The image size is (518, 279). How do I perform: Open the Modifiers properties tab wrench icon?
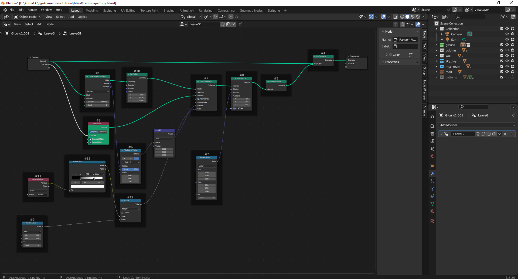click(x=432, y=174)
